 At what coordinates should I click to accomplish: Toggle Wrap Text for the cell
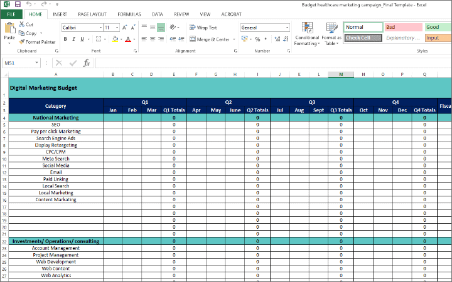point(203,28)
